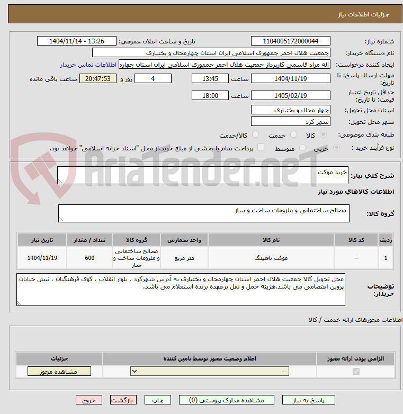403x414 pixels.
Task: Click the بازگشت back button
Action: pos(123,400)
